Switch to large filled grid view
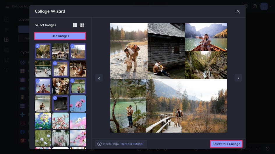275x154 pixels. [x=75, y=25]
